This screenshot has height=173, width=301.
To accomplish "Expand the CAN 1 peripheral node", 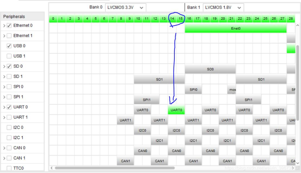I will click(4, 158).
